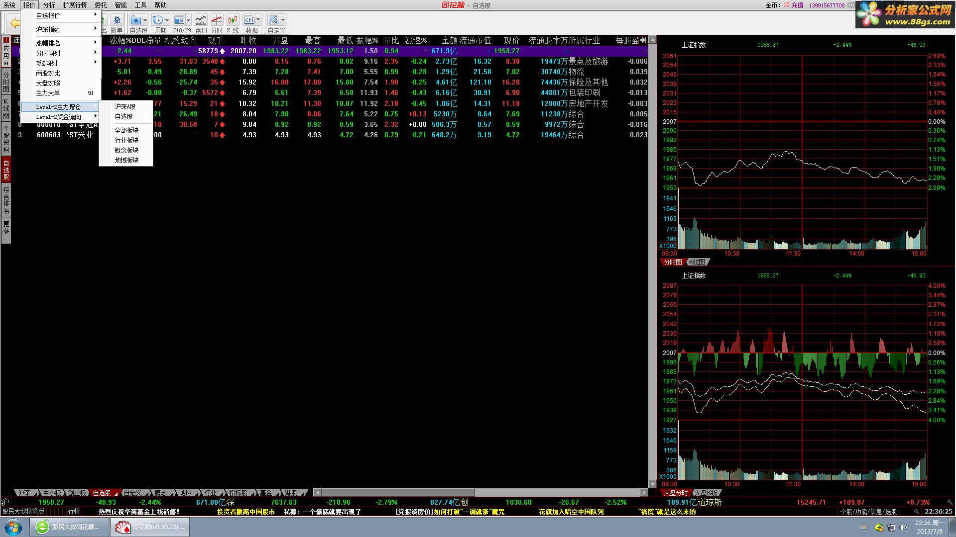Viewport: 956px width, 537px height.
Task: Open the 委托 menu
Action: [x=101, y=5]
